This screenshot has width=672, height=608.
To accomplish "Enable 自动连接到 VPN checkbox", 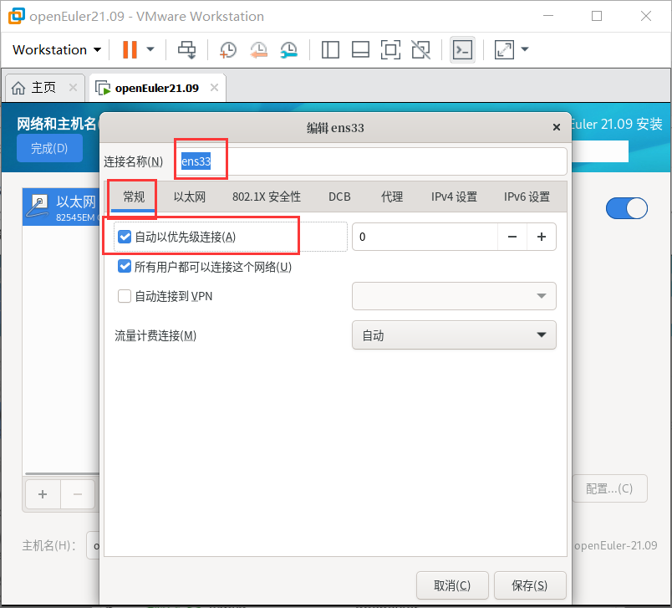I will (125, 296).
